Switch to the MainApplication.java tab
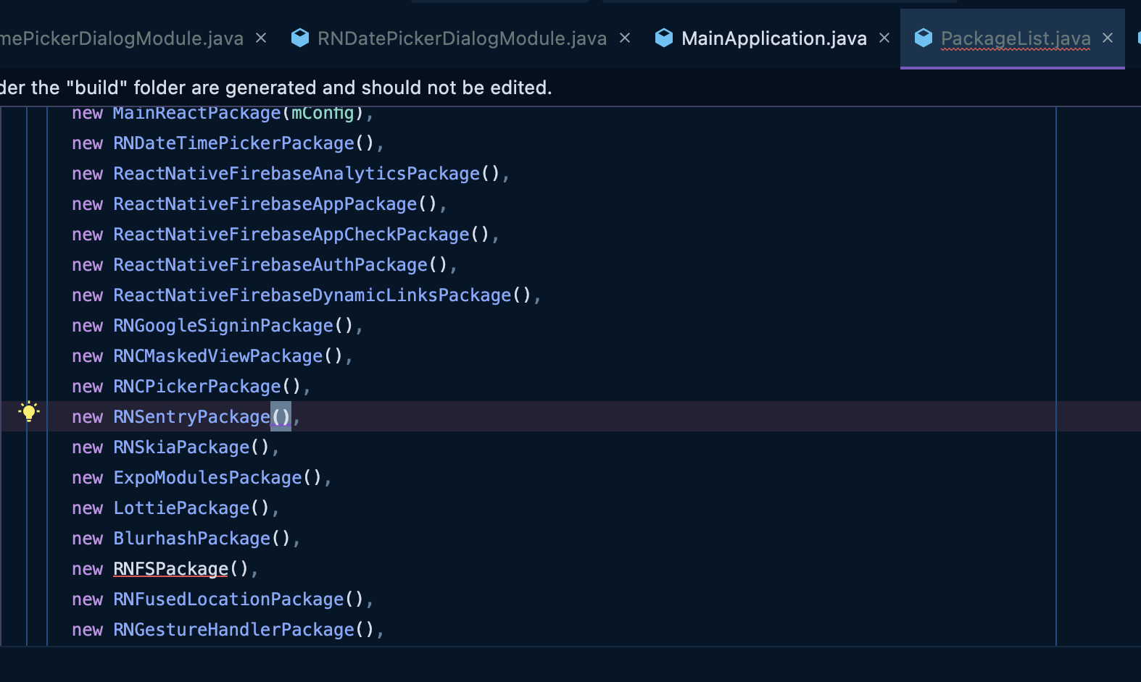Viewport: 1141px width, 682px height. (x=774, y=38)
